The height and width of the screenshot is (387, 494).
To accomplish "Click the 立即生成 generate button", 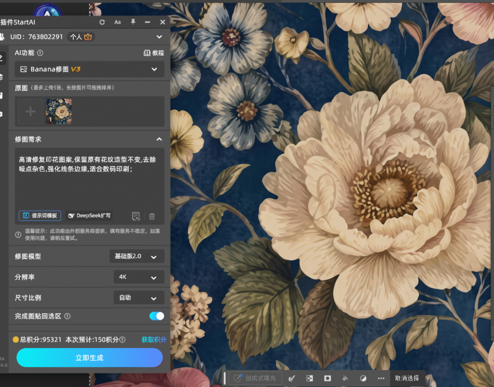I will click(x=89, y=358).
